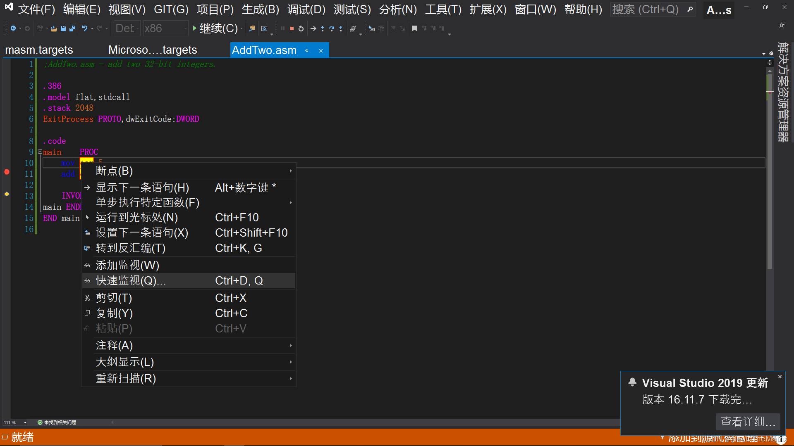Viewport: 794px width, 446px height.
Task: Open the 调试(D) menu
Action: tap(306, 9)
